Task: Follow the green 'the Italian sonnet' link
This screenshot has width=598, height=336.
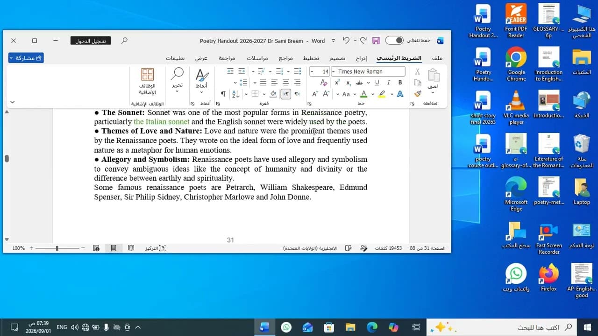Action: 162,122
